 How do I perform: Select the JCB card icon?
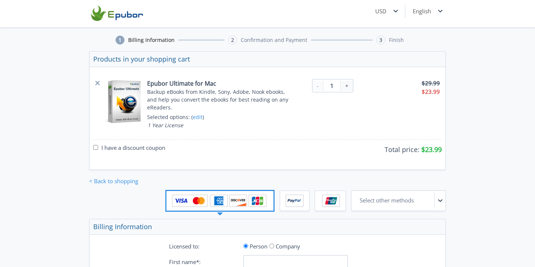257,201
